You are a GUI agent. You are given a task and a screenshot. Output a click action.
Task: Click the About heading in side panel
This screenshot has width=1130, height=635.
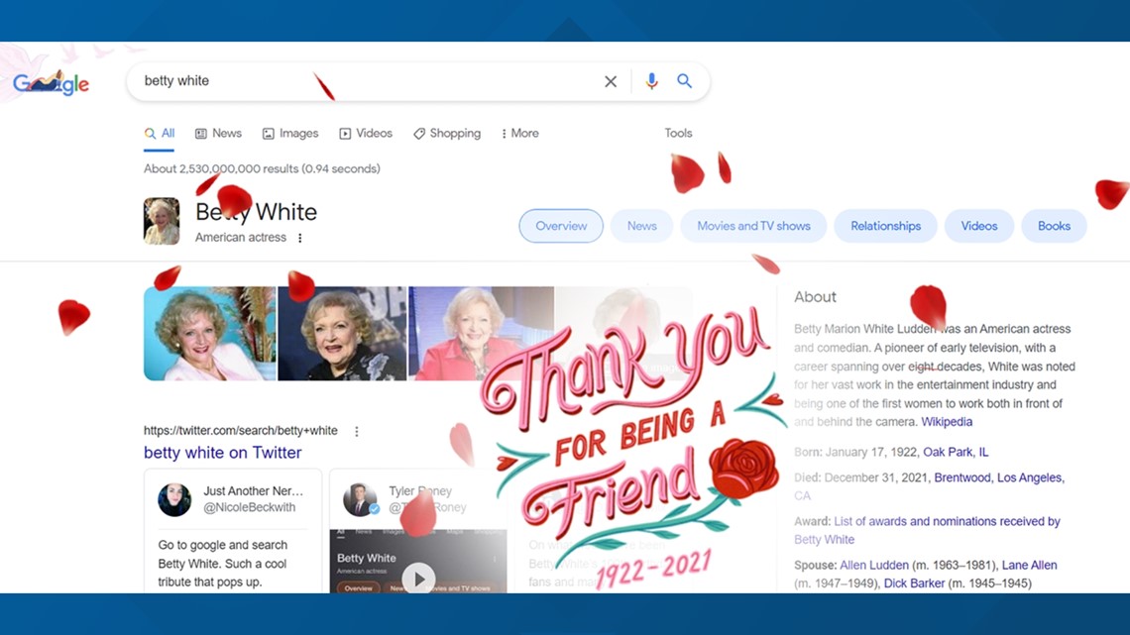coord(815,296)
